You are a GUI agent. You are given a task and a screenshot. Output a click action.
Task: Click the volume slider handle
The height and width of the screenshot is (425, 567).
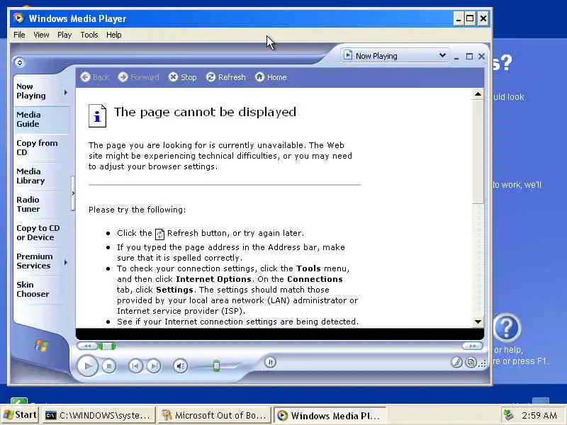217,365
